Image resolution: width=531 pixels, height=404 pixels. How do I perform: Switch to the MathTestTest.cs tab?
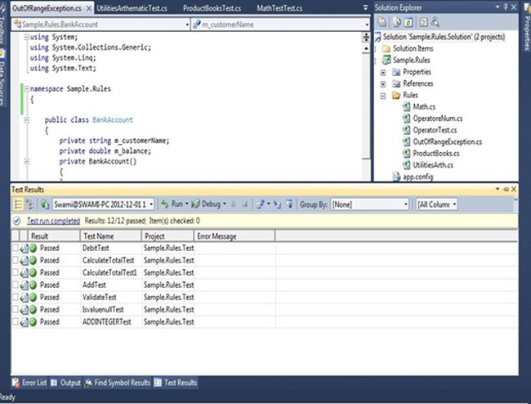click(x=279, y=7)
